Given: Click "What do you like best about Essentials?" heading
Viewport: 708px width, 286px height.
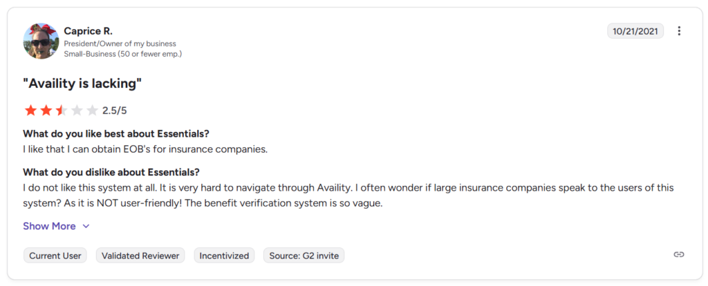Looking at the screenshot, I should [x=116, y=133].
